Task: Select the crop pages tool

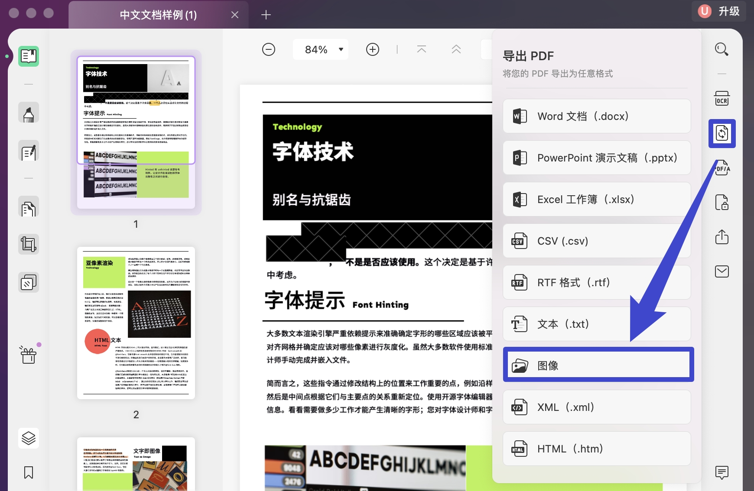Action: point(28,244)
